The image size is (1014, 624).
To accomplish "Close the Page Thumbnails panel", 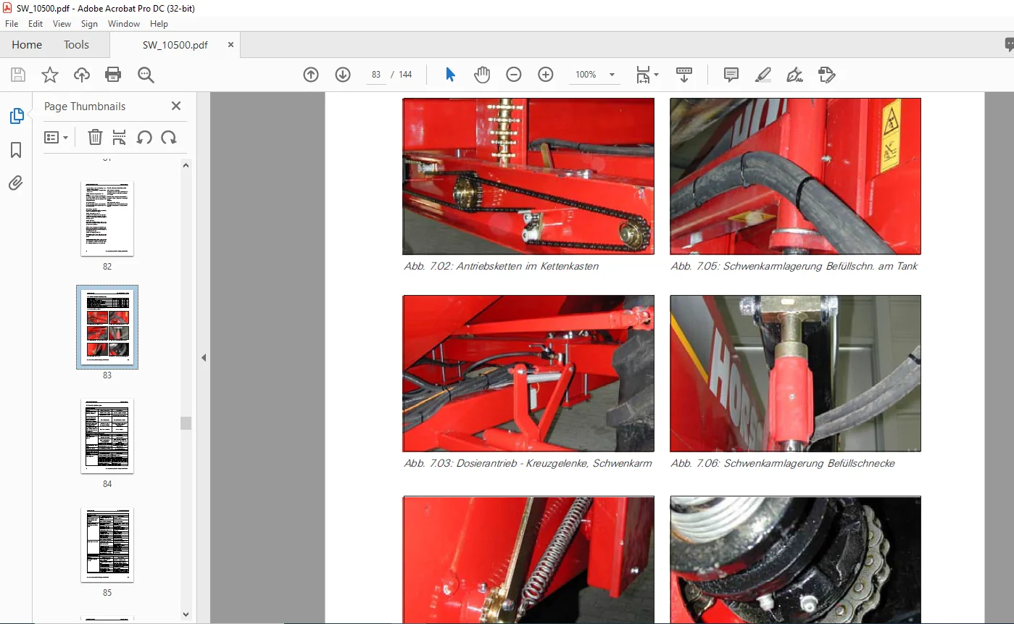I will (176, 106).
